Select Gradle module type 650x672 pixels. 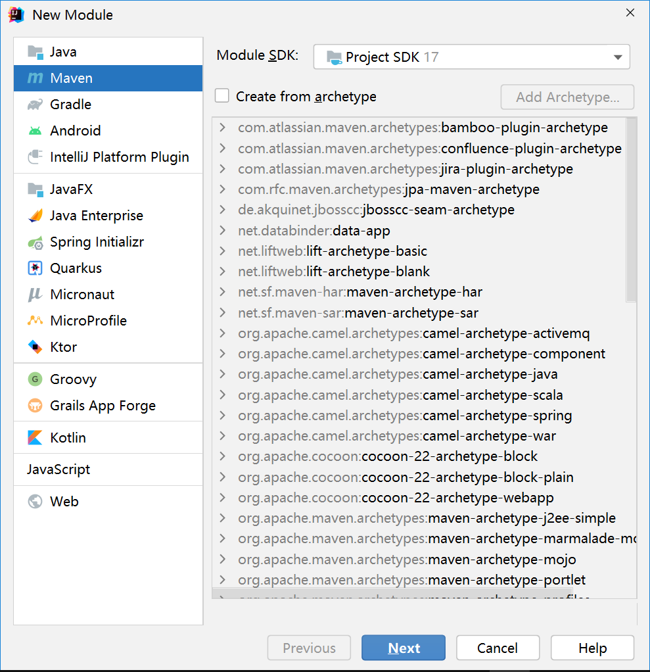pyautogui.click(x=108, y=105)
